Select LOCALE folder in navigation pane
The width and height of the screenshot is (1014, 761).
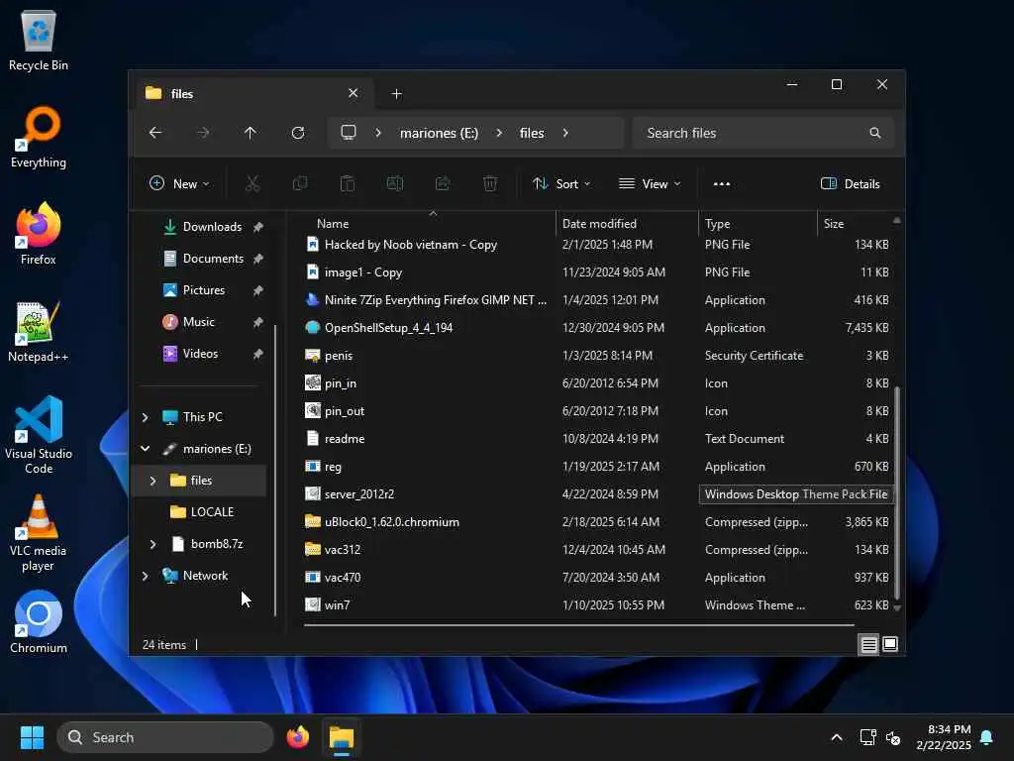200,512
